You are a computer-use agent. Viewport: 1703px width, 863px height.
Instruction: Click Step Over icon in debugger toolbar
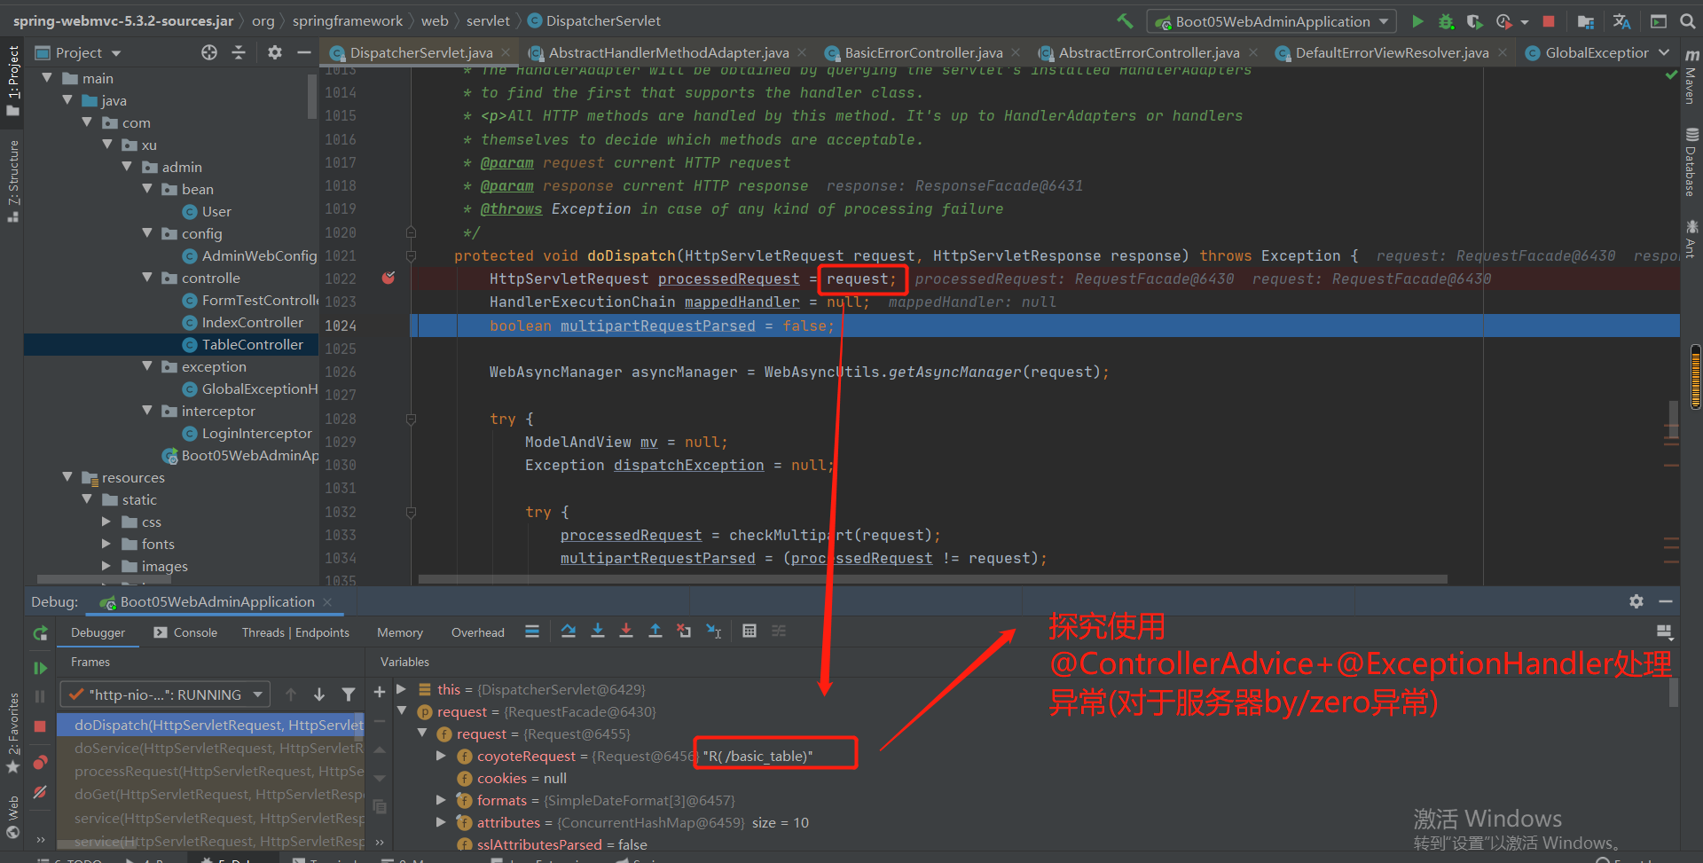coord(569,632)
